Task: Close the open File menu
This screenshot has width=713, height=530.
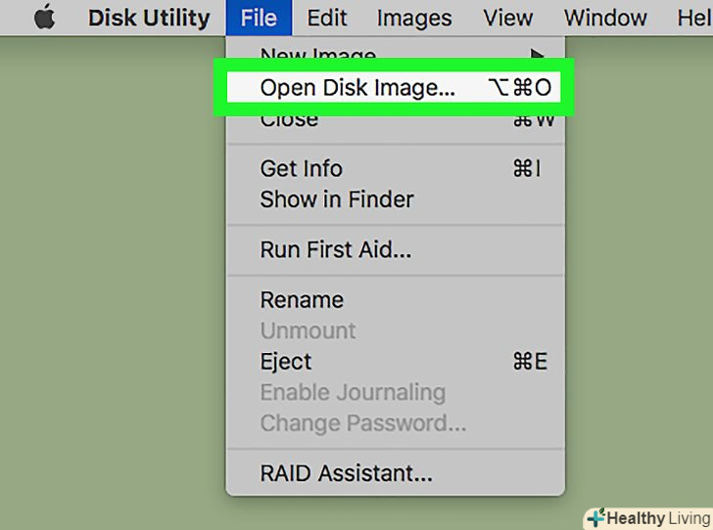Action: click(259, 19)
